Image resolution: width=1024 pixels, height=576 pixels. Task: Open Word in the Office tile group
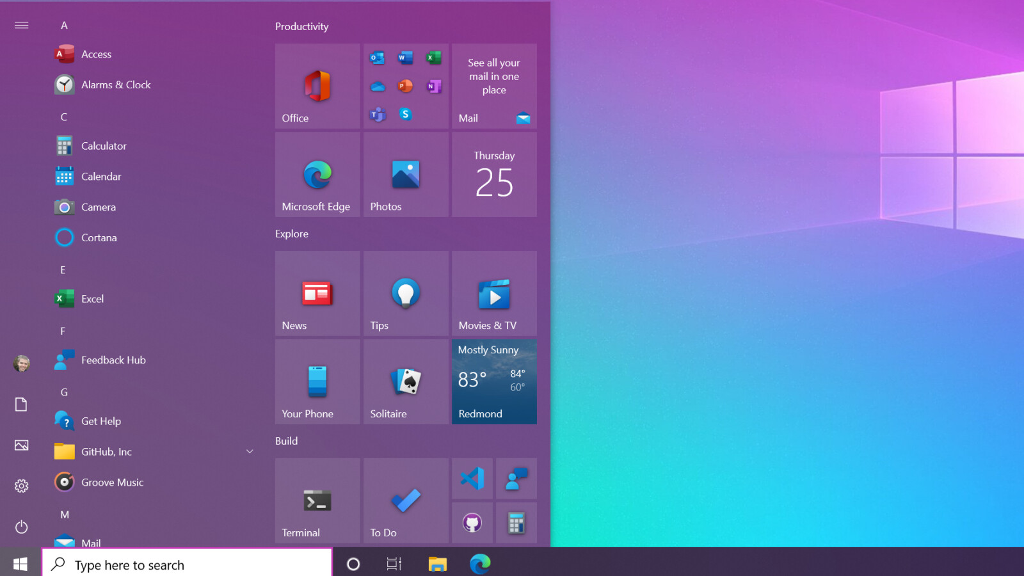(405, 58)
